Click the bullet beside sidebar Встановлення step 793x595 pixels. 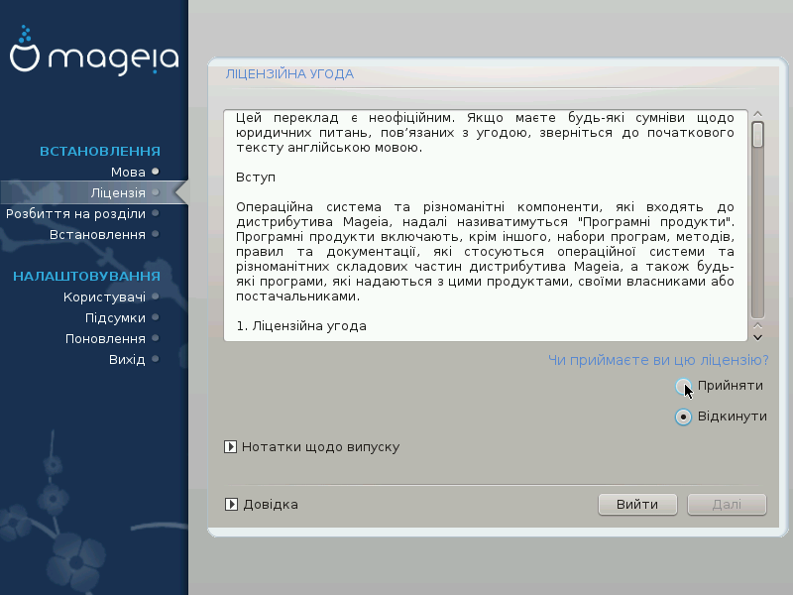156,234
